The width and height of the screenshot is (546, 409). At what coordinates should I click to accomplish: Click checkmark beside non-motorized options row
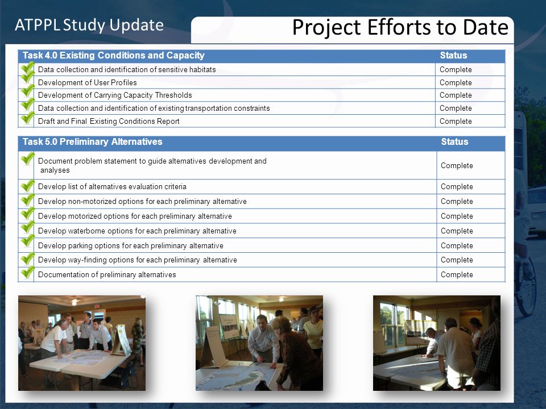click(x=27, y=200)
